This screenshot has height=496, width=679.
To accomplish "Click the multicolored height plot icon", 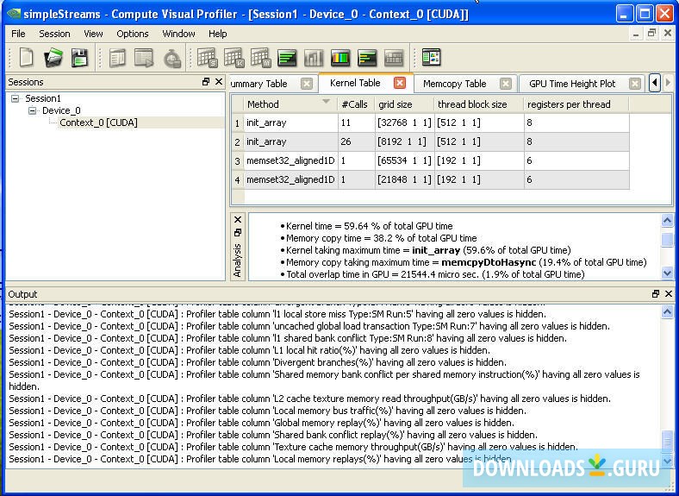I will [340, 58].
